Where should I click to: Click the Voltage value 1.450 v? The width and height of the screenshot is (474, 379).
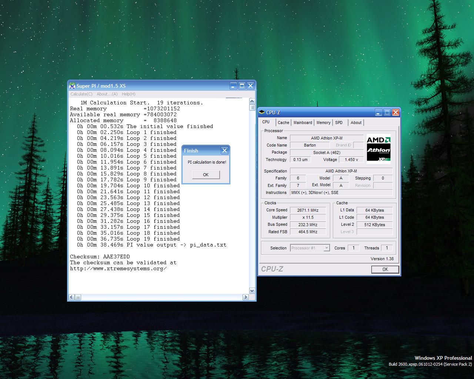[351, 160]
